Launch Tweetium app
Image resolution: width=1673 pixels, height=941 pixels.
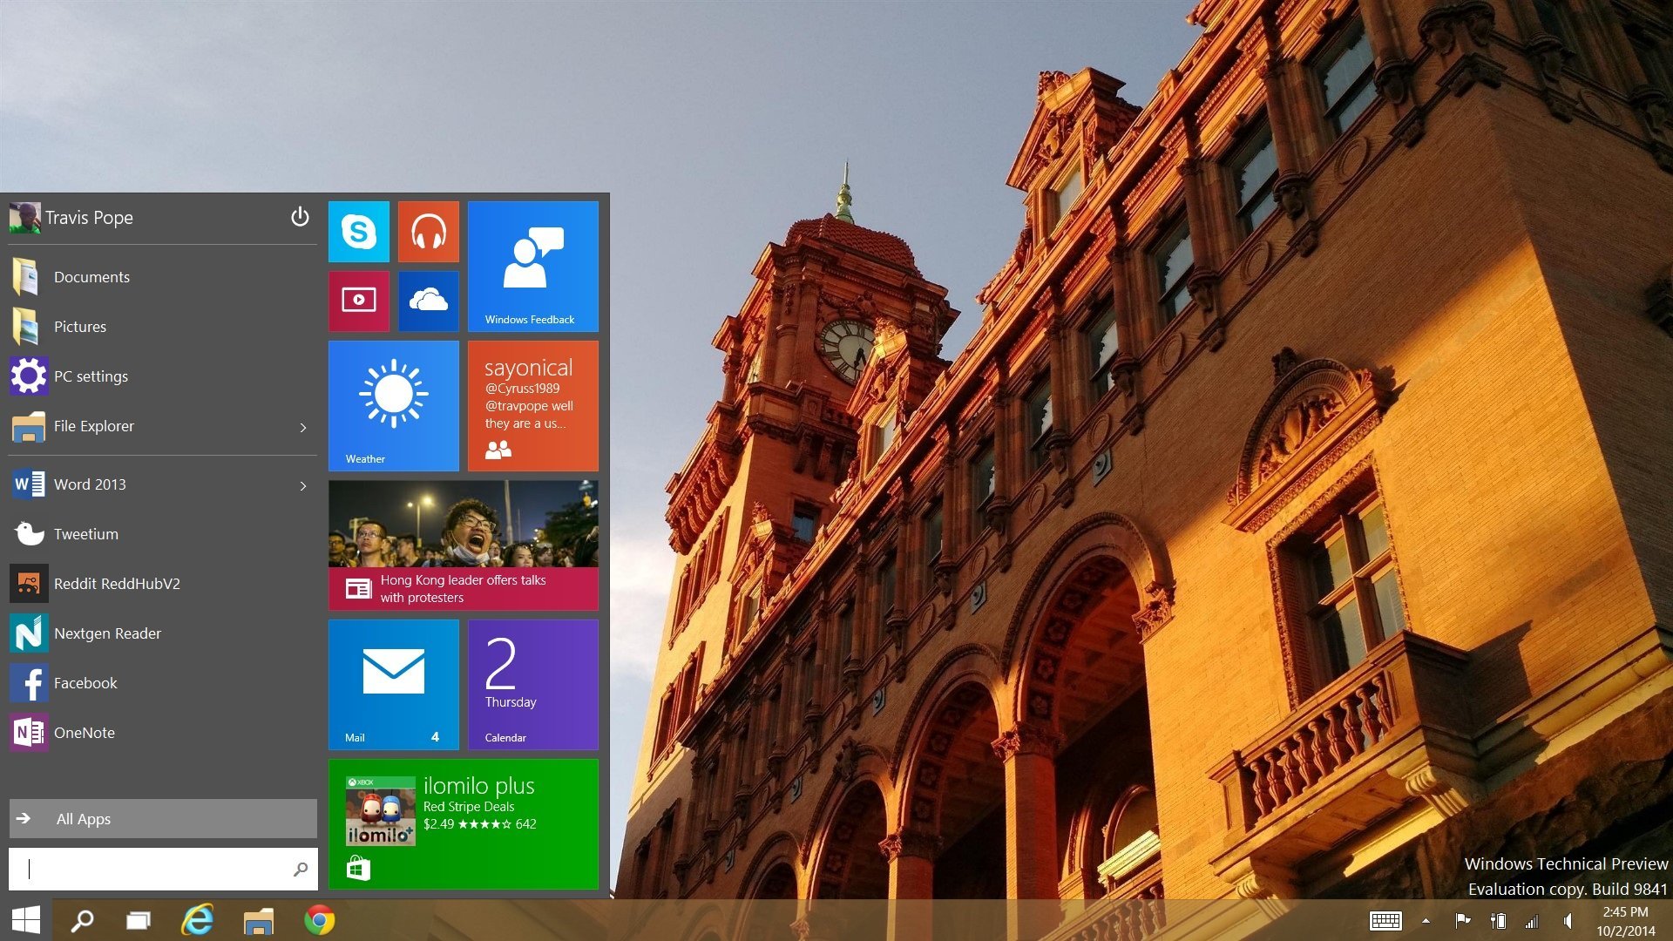point(163,534)
